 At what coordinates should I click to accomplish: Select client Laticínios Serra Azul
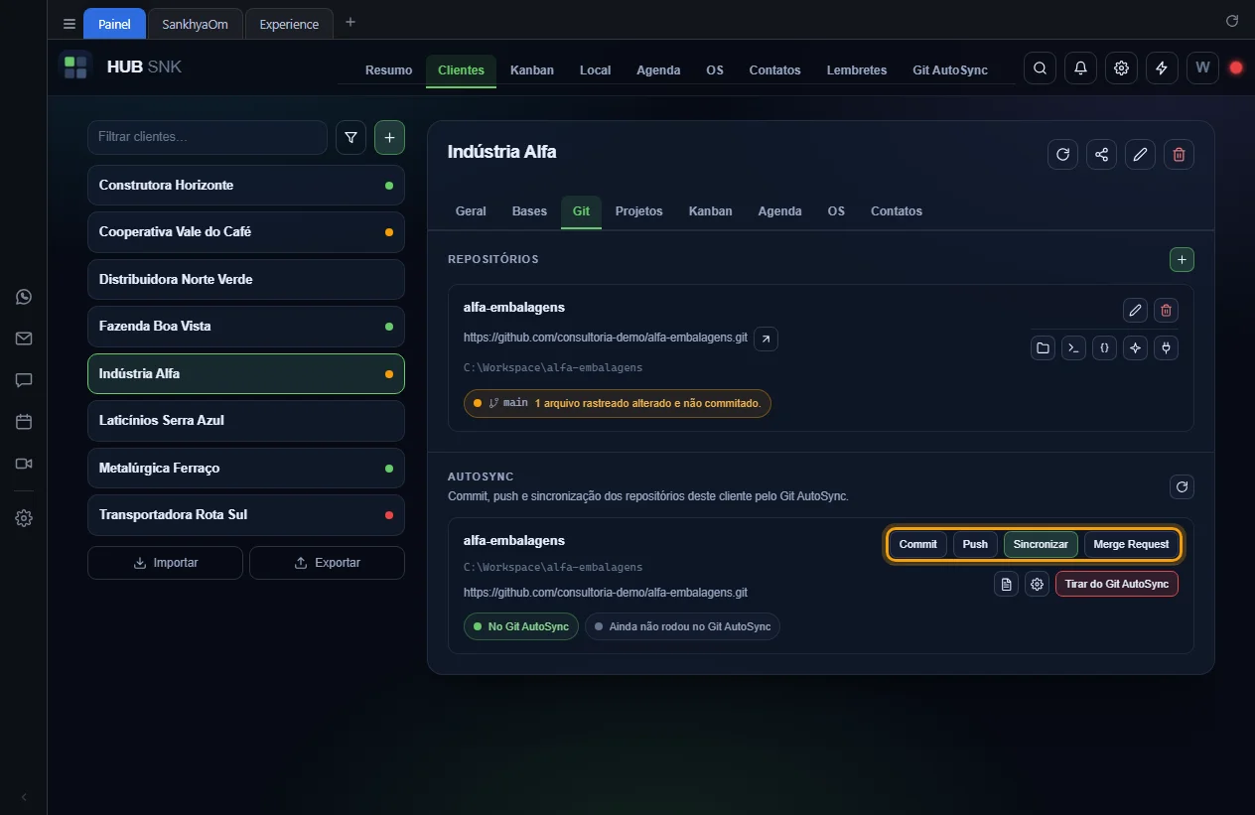246,421
